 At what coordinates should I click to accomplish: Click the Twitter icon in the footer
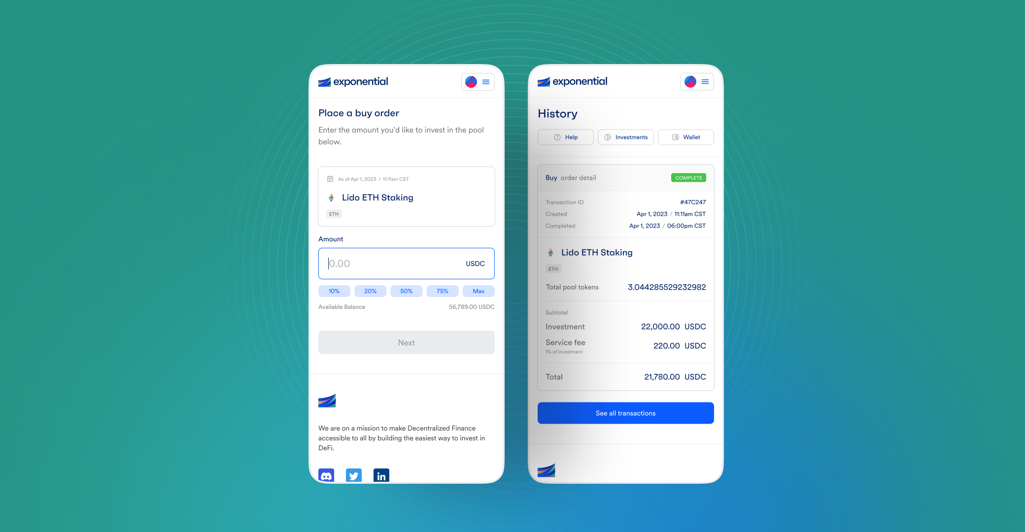pyautogui.click(x=354, y=475)
